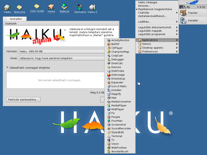Switch to Installer in the Deskbar
This screenshot has width=207, height=155.
click(193, 21)
